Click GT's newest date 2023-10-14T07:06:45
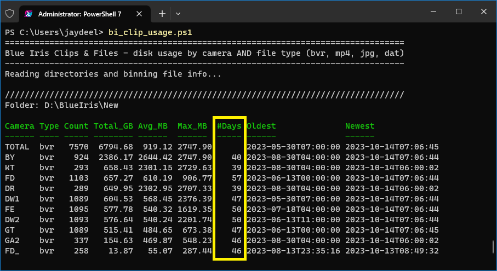 tap(392, 230)
